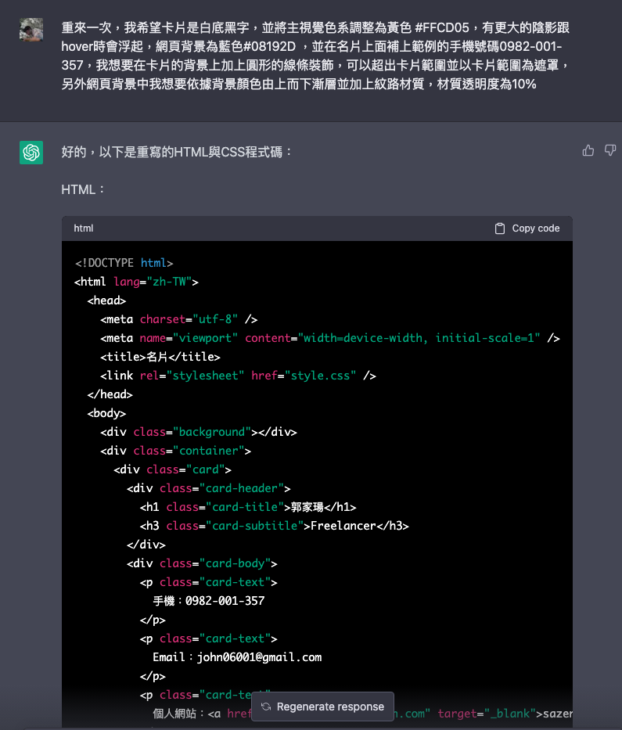622x730 pixels.
Task: Click the thumbs down feedback icon
Action: (x=610, y=150)
